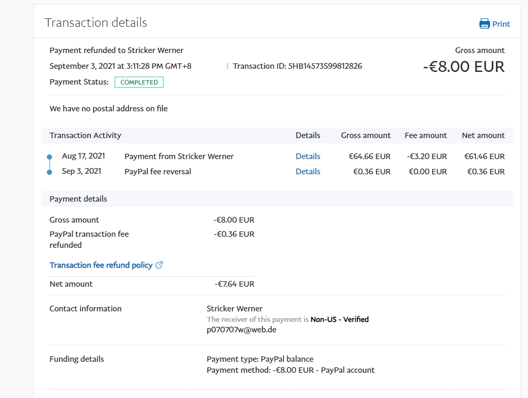Click the email p070707w@web.de
This screenshot has width=528, height=398.
(x=241, y=330)
